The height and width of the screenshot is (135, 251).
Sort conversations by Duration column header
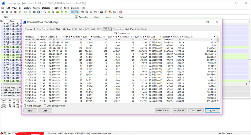(167, 37)
